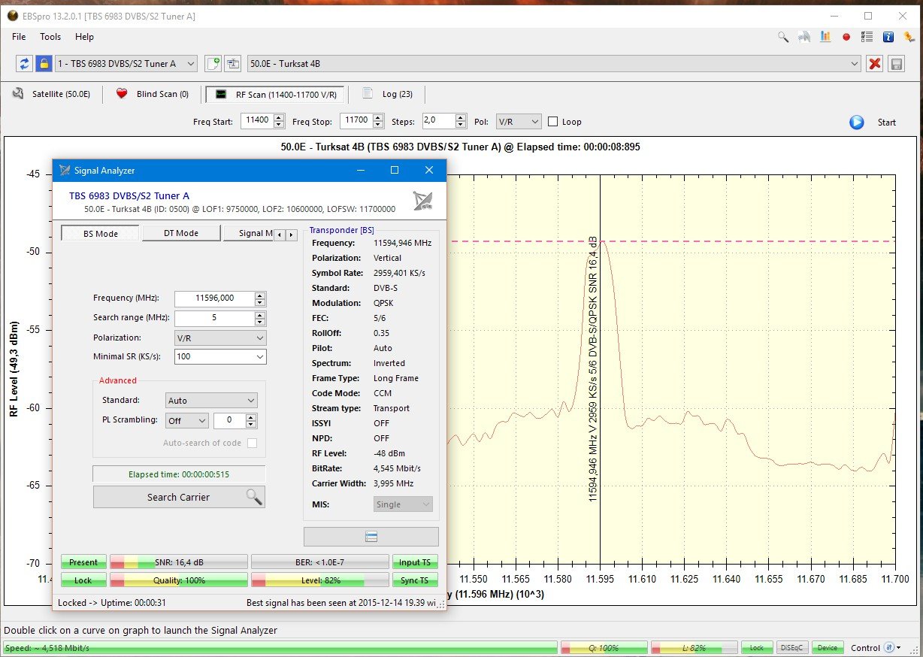Screen dimensions: 923x657
Task: Click the refresh tuner icon
Action: coord(25,64)
